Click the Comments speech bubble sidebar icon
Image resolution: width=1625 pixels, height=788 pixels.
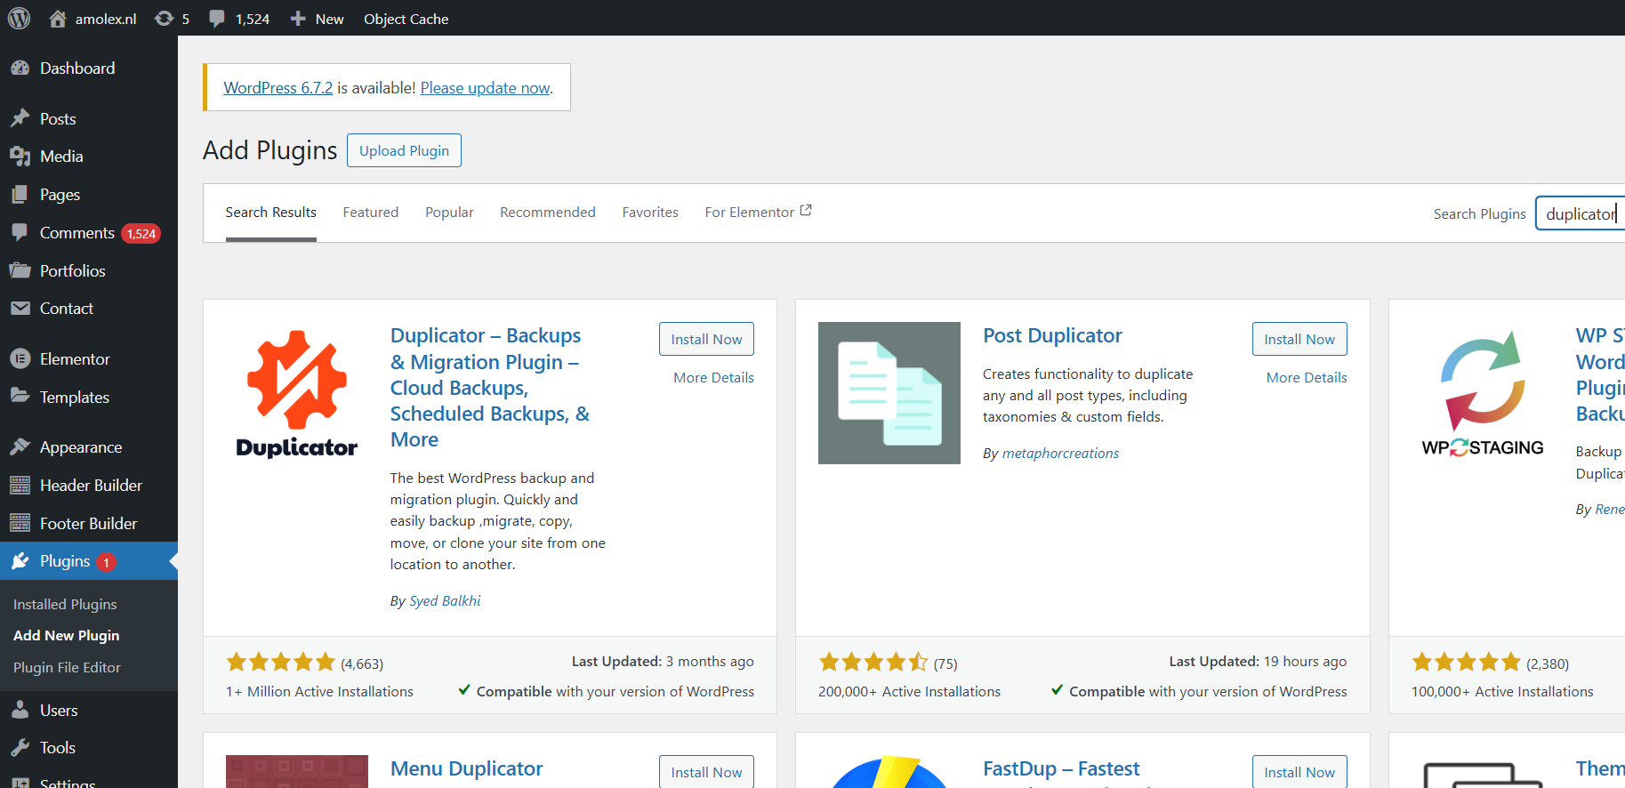pos(20,232)
